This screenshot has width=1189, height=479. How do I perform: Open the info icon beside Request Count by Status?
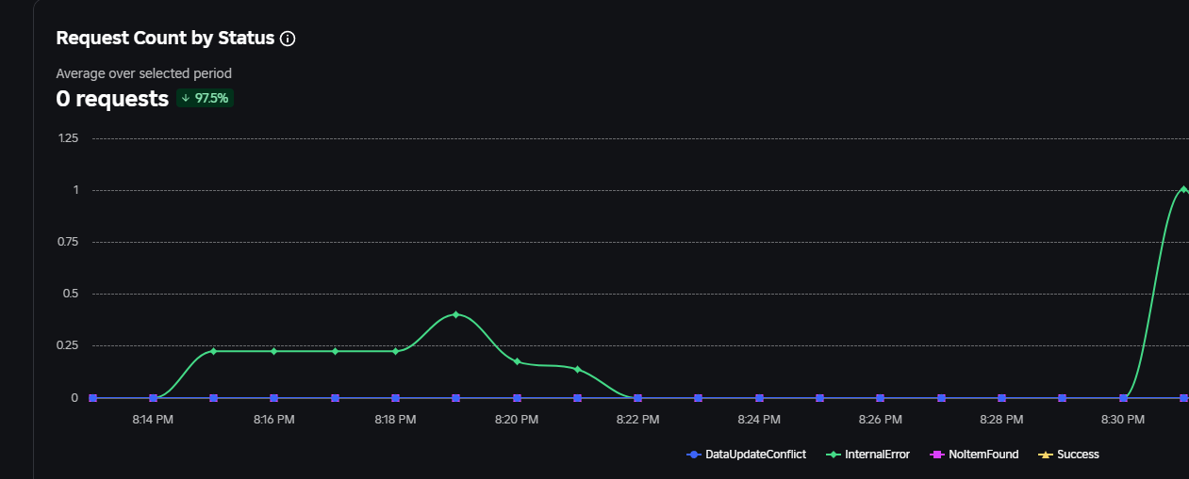click(x=289, y=39)
